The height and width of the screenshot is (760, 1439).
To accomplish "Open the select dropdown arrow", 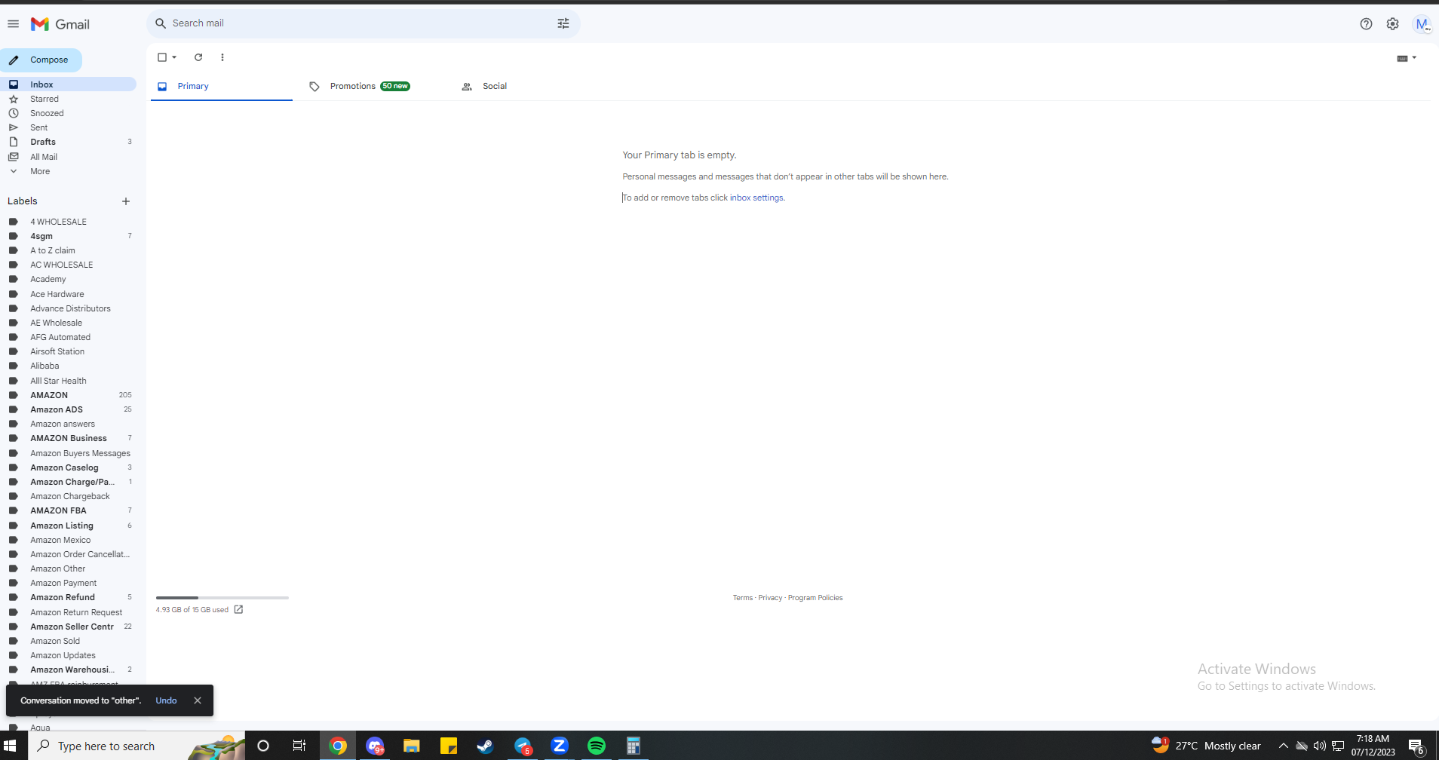I will 174,57.
